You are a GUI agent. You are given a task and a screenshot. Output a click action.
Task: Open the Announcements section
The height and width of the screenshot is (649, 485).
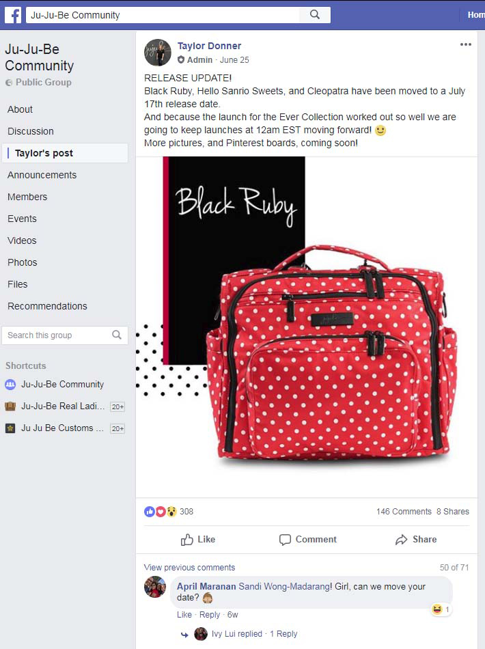coord(42,175)
